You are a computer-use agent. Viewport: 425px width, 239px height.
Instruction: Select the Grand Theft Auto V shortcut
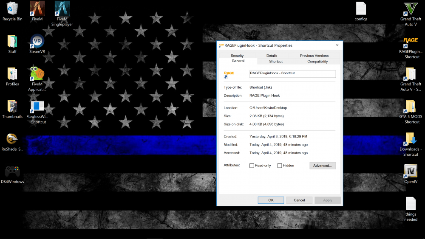coord(411,8)
